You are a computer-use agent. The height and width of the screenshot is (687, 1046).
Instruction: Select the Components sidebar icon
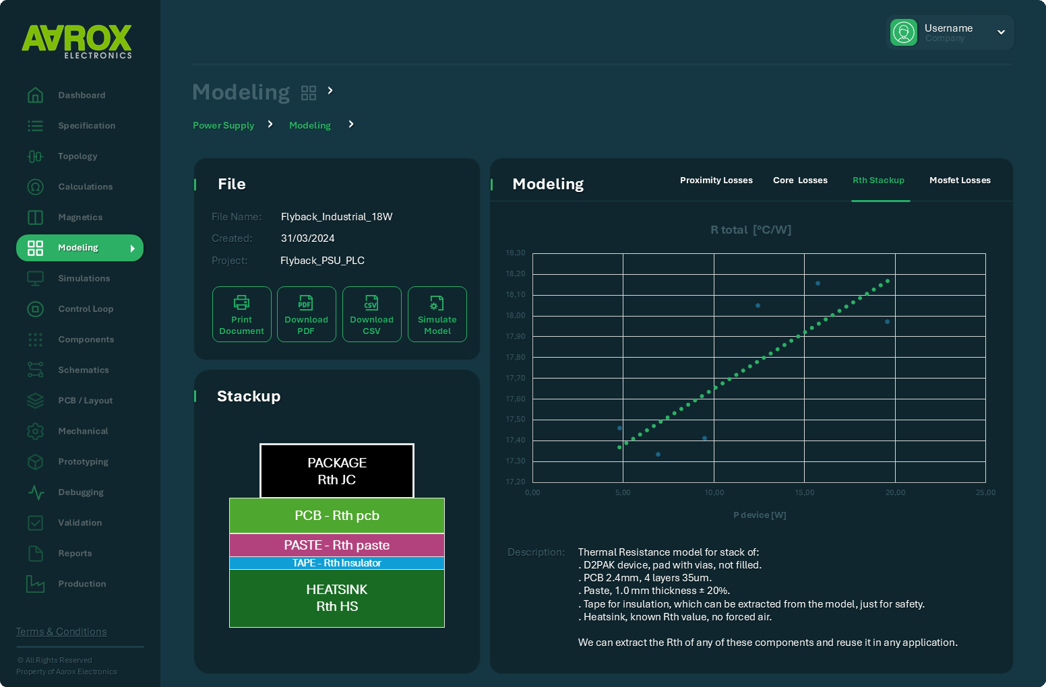coord(35,339)
